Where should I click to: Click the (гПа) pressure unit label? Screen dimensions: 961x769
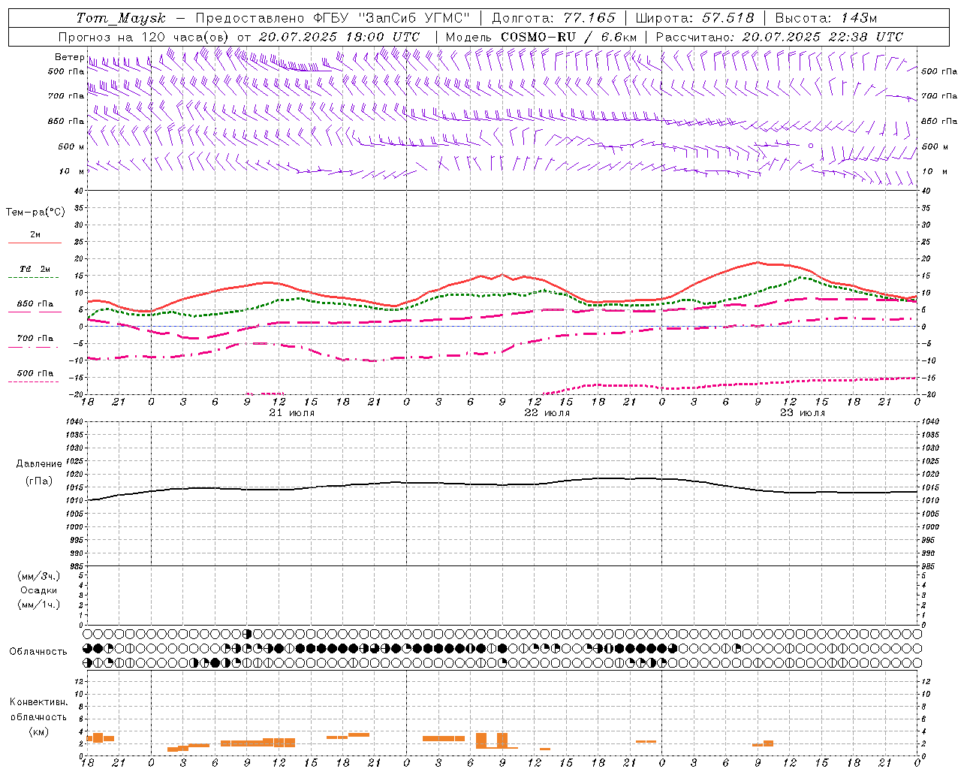coord(39,481)
